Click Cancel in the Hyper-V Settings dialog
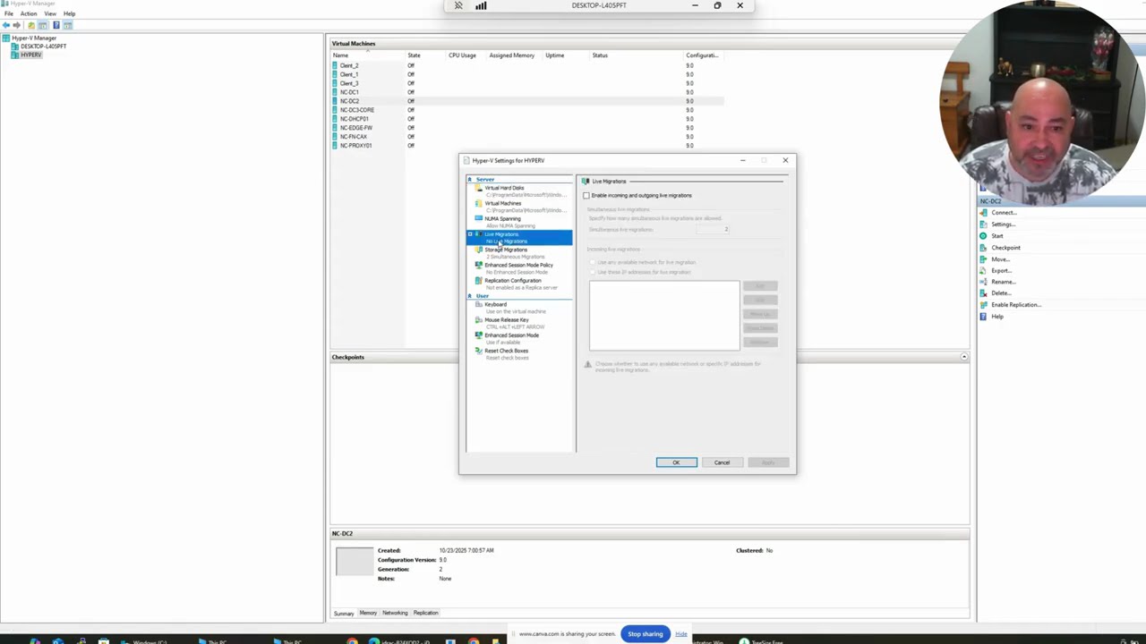Image resolution: width=1146 pixels, height=644 pixels. [x=722, y=462]
